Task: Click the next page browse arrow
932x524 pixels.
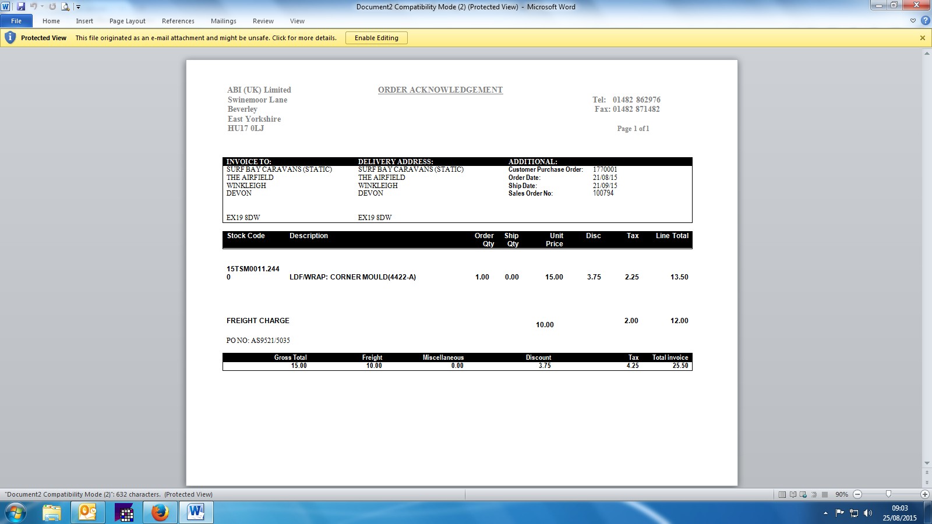Action: [x=927, y=483]
